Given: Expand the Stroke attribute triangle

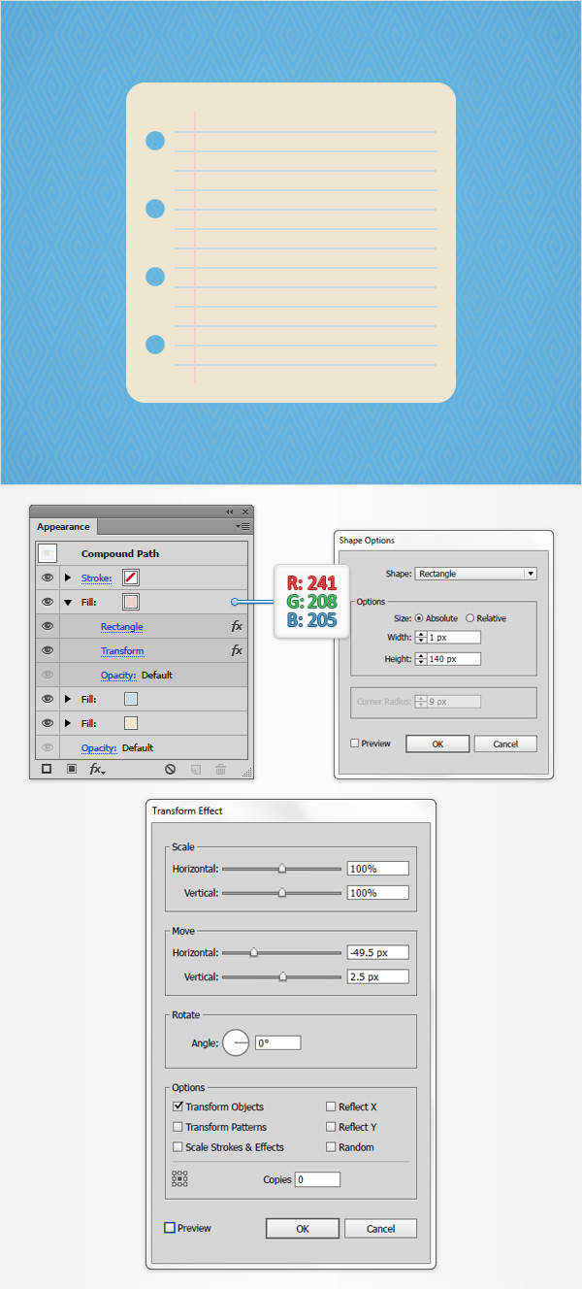Looking at the screenshot, I should pos(68,578).
